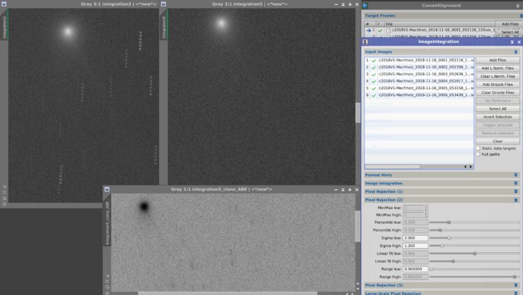The height and width of the screenshot is (295, 523).
Task: Click the Clear button under Remove Selected
Action: pos(498,141)
